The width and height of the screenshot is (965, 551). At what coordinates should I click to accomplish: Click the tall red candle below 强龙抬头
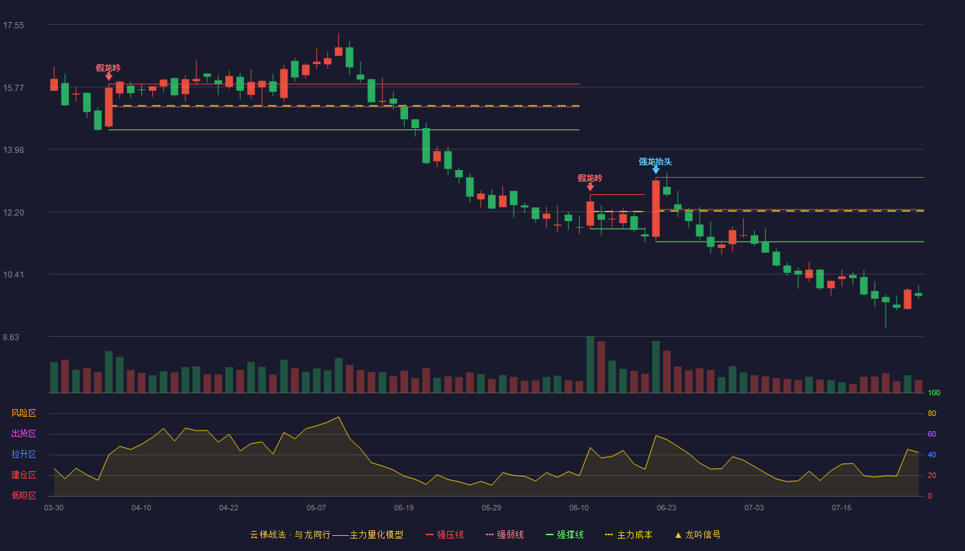[x=656, y=209]
